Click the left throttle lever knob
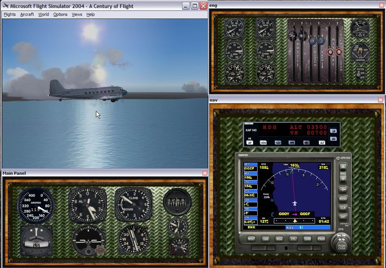 pyautogui.click(x=293, y=36)
